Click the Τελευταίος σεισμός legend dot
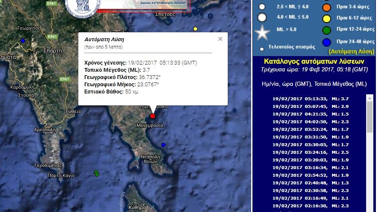Image resolution: width=378 pixels, height=212 pixels. [262, 47]
